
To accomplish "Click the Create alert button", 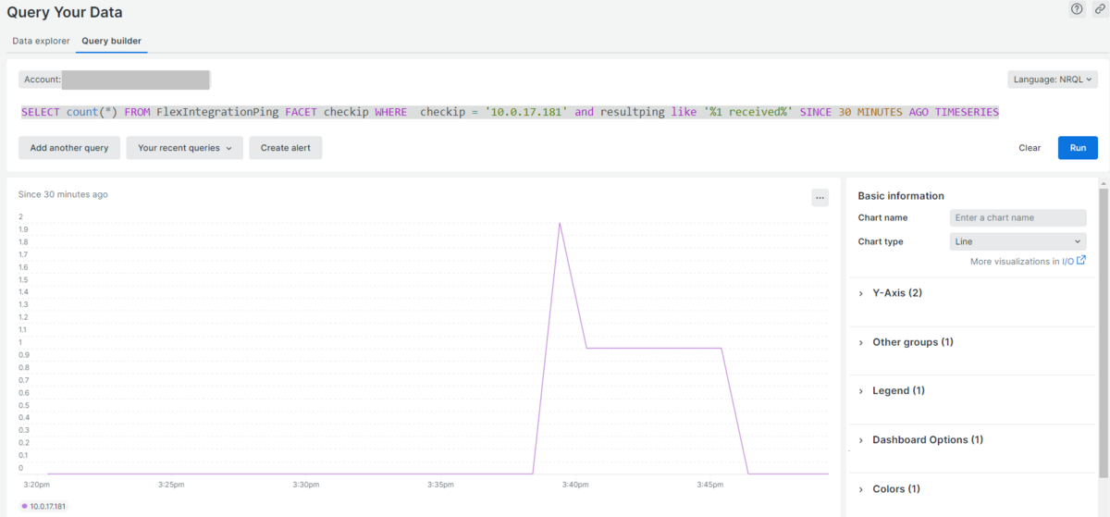I will coord(286,148).
